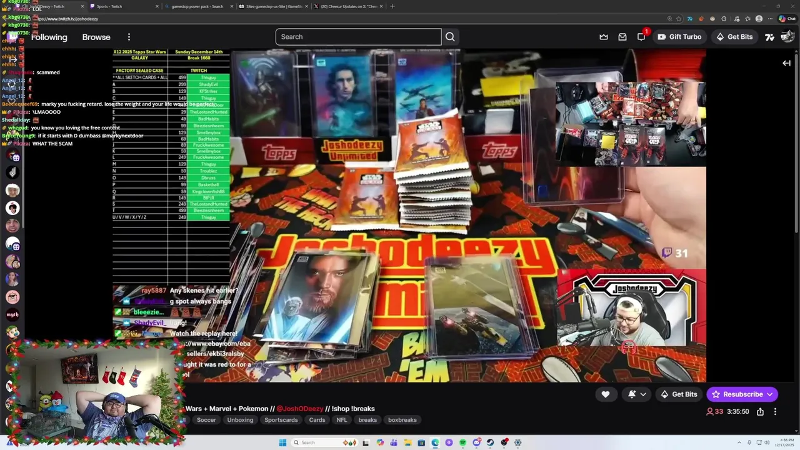The height and width of the screenshot is (450, 800).
Task: Click the browser Chat button at top right
Action: (787, 19)
